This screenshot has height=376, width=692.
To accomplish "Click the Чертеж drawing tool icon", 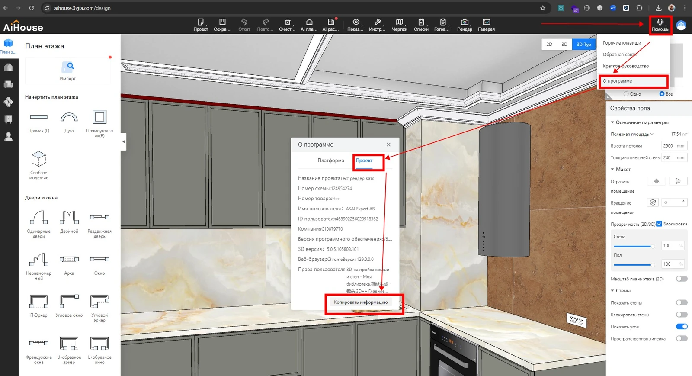I will (399, 22).
